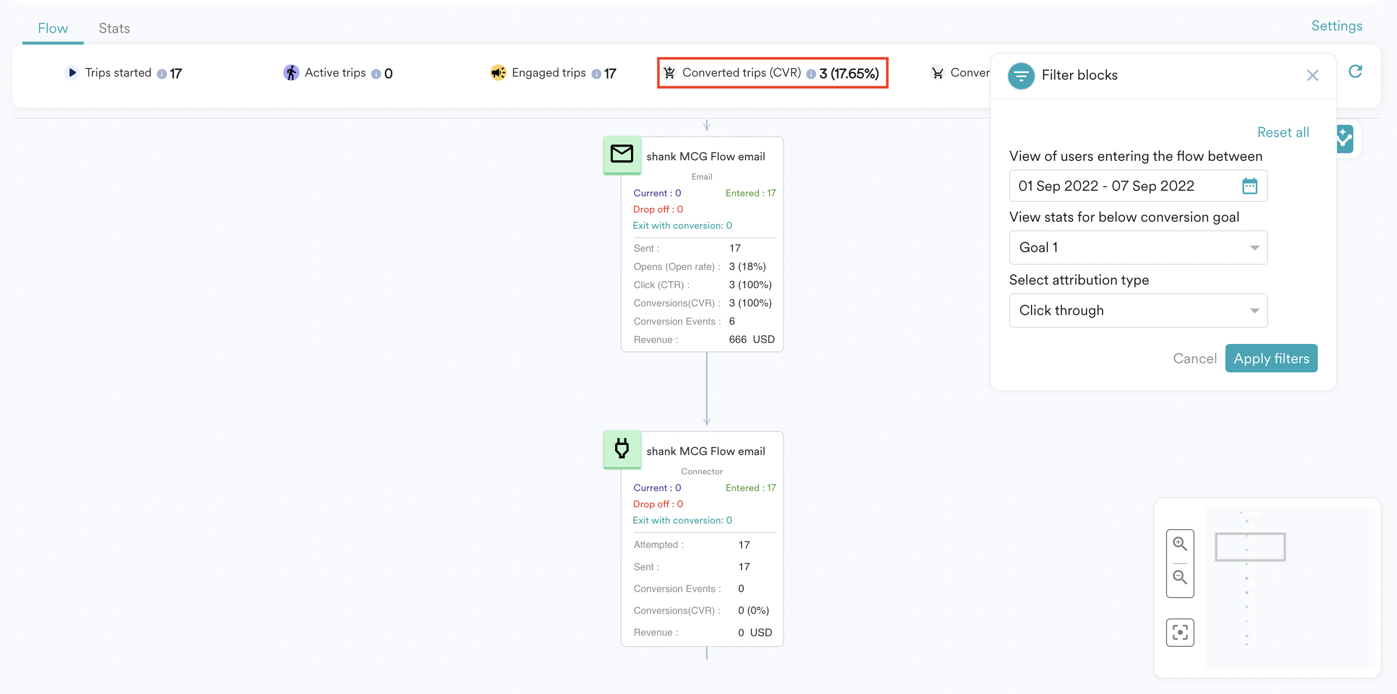Close the Filter blocks panel

tap(1312, 75)
